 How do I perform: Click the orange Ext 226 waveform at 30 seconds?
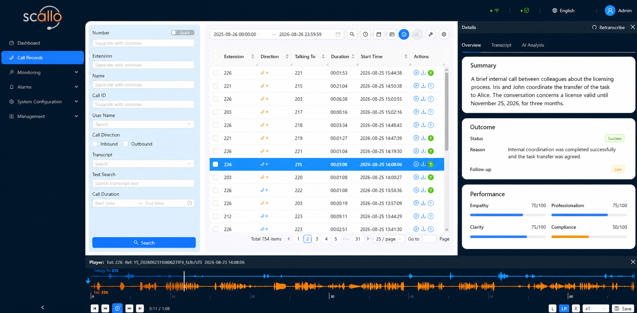coord(330,286)
